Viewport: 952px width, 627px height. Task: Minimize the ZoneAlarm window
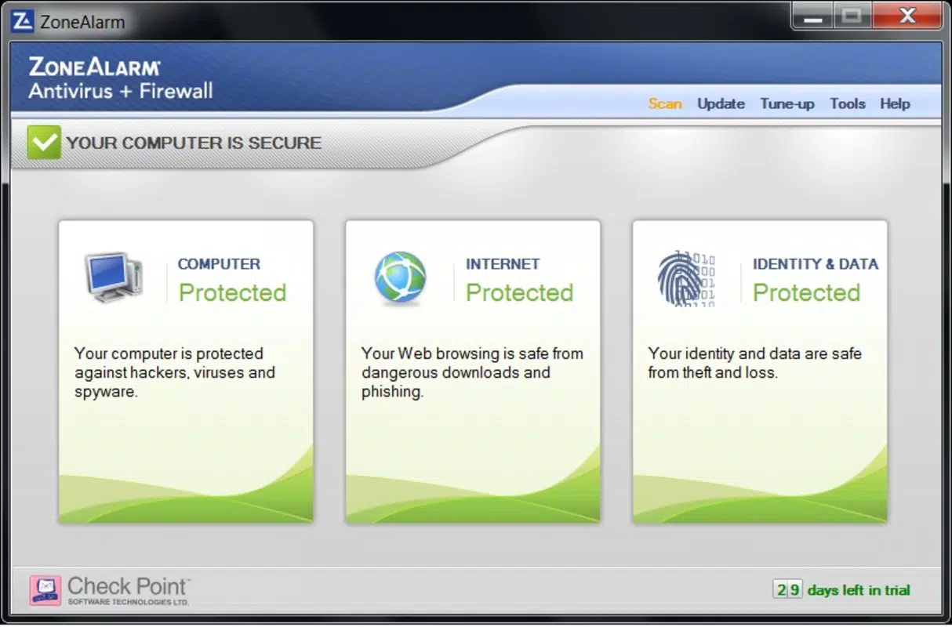point(812,16)
